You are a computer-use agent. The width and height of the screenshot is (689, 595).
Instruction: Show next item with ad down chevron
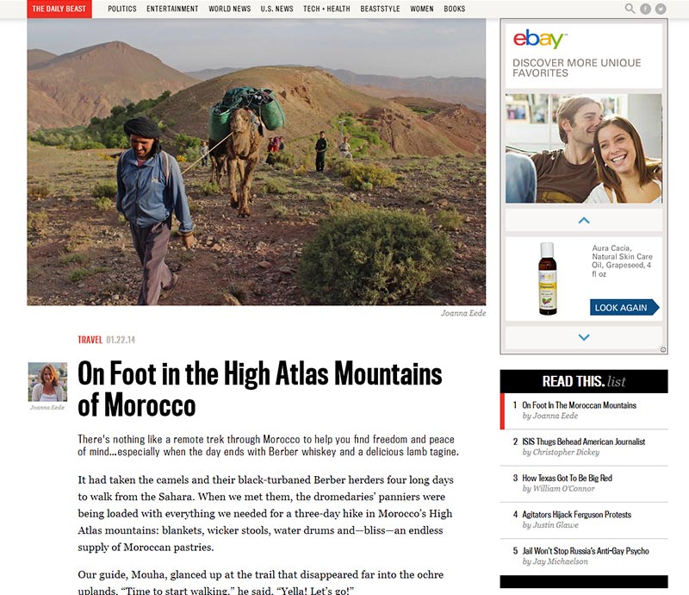click(x=584, y=337)
